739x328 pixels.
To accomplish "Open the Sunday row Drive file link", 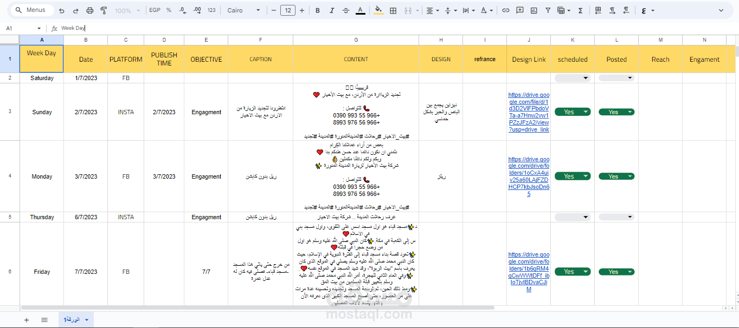I will coord(529,112).
